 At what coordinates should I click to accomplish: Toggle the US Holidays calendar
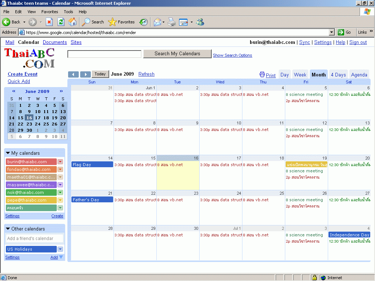tap(31, 249)
